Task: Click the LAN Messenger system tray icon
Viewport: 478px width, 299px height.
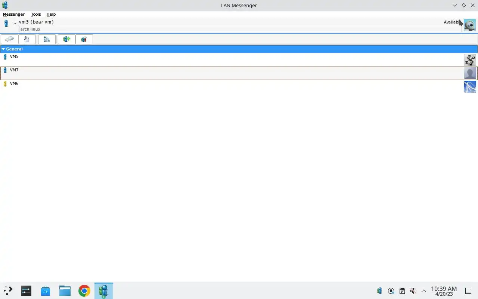Action: [380, 291]
